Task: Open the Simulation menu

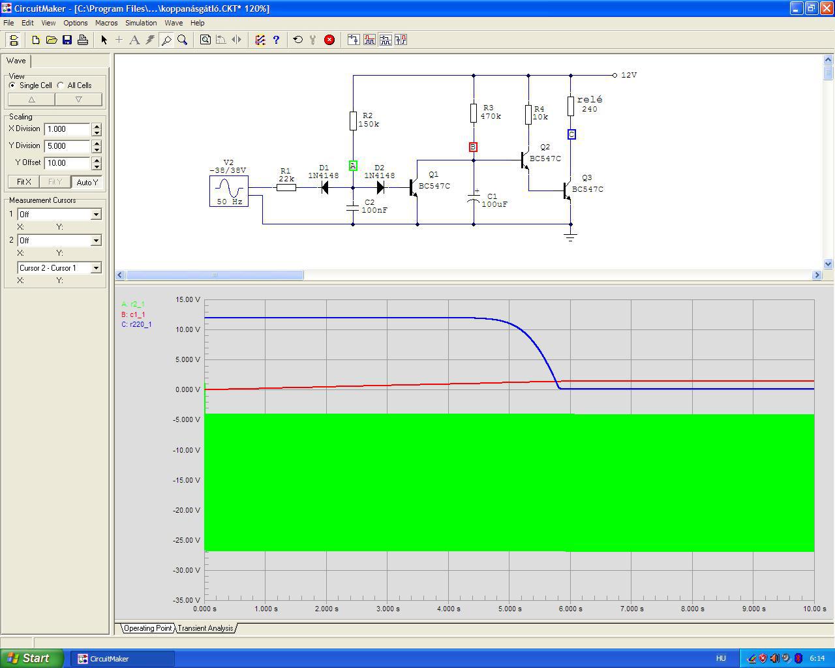Action: point(141,23)
